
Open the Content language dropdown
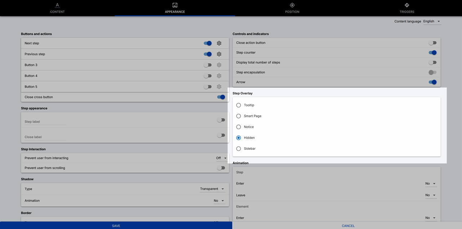(x=432, y=22)
